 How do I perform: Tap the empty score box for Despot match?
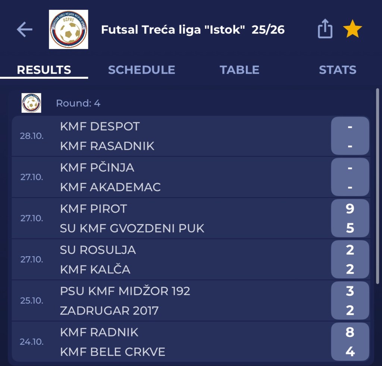[x=350, y=136]
